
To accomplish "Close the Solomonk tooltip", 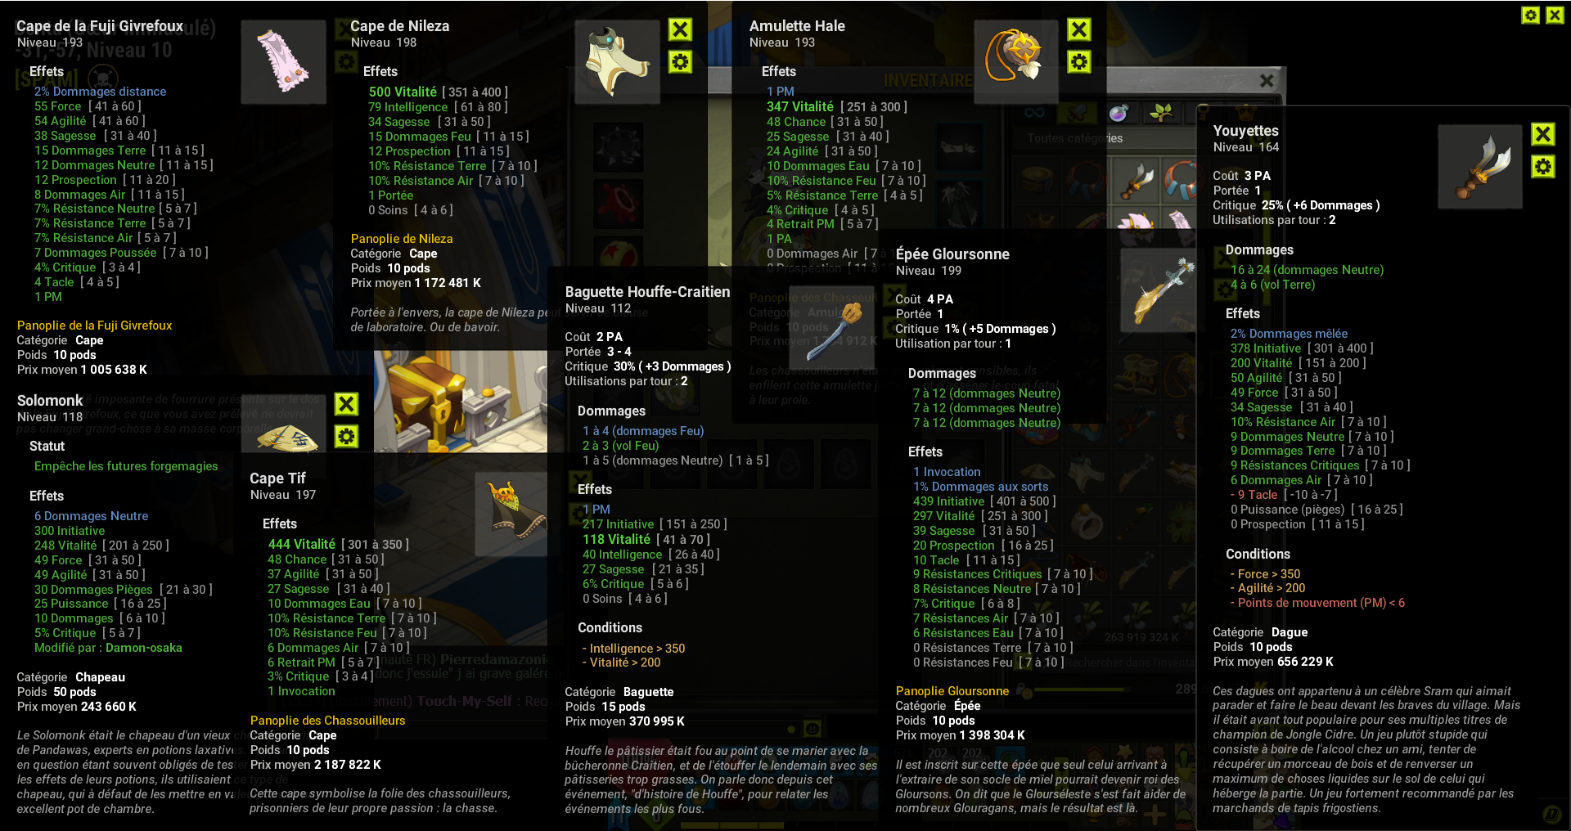I will pyautogui.click(x=347, y=404).
